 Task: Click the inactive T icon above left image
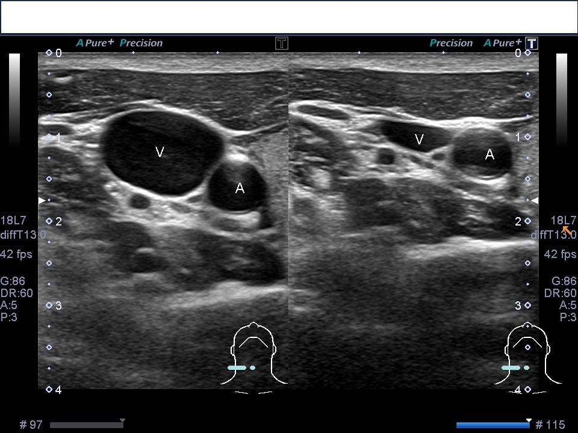[282, 43]
